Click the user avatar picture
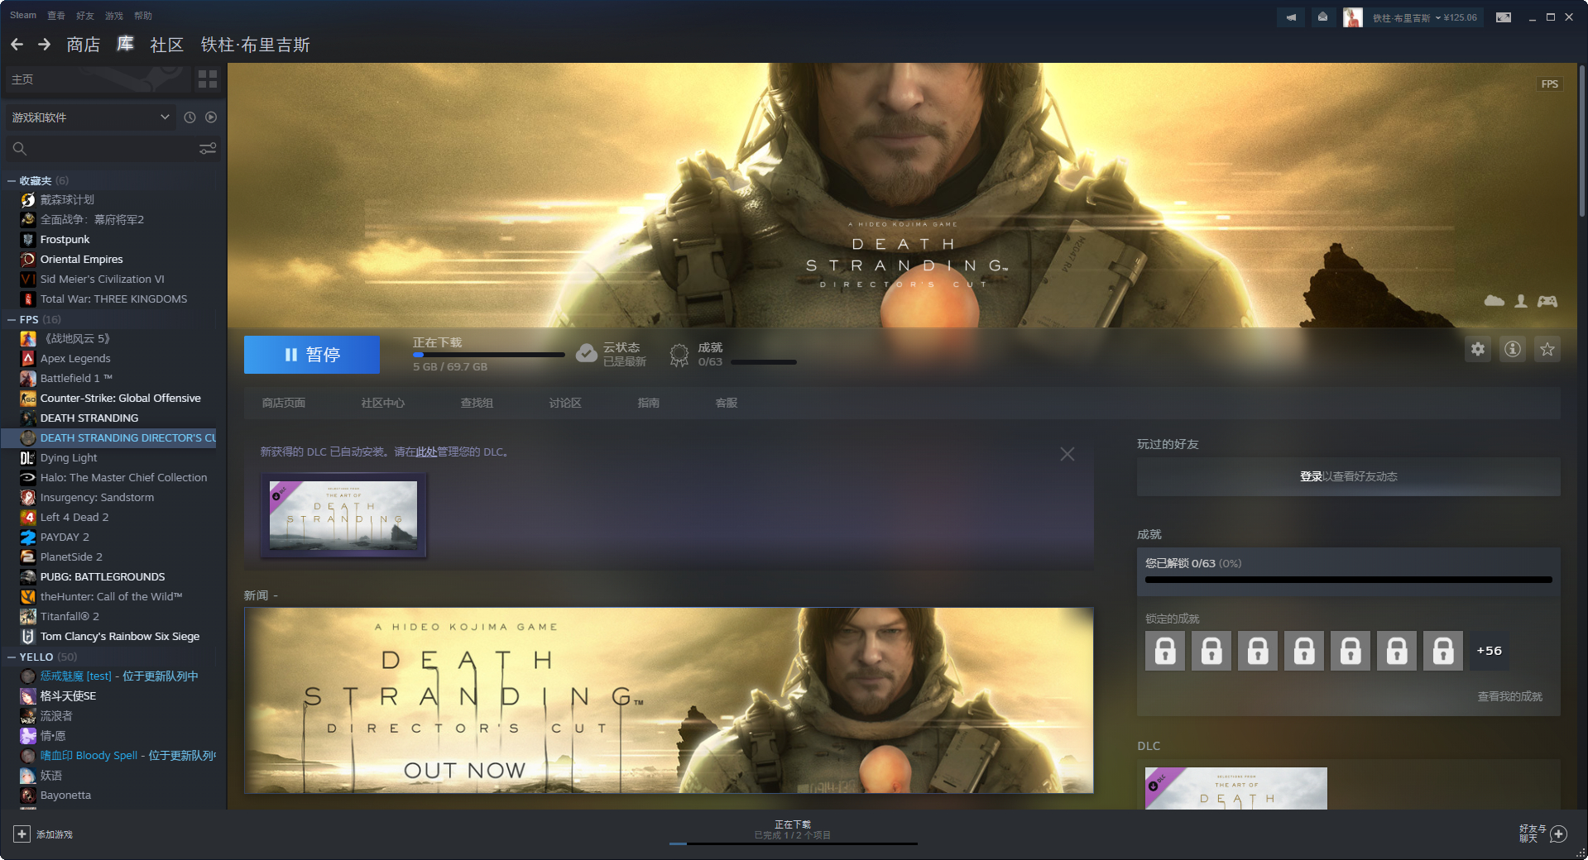The width and height of the screenshot is (1588, 860). (1353, 17)
